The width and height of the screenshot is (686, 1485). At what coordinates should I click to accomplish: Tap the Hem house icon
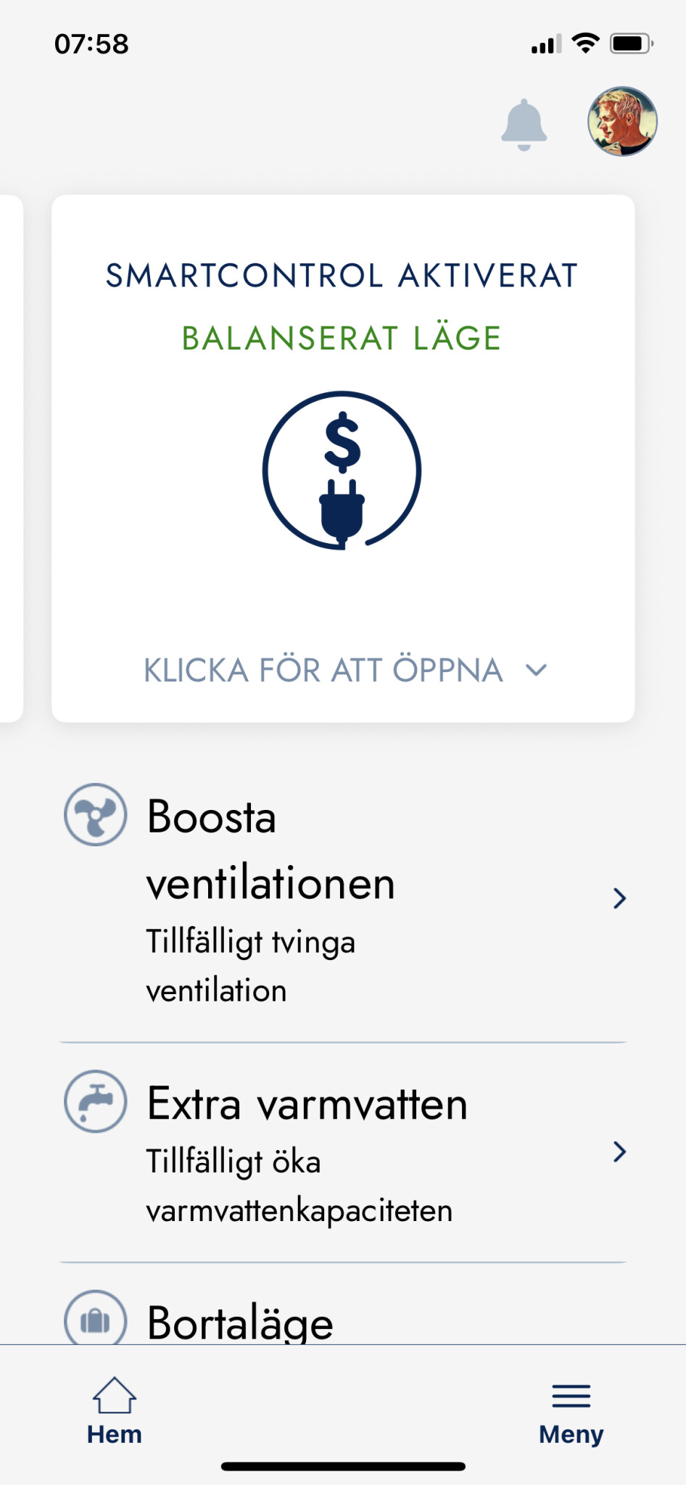(x=114, y=1395)
